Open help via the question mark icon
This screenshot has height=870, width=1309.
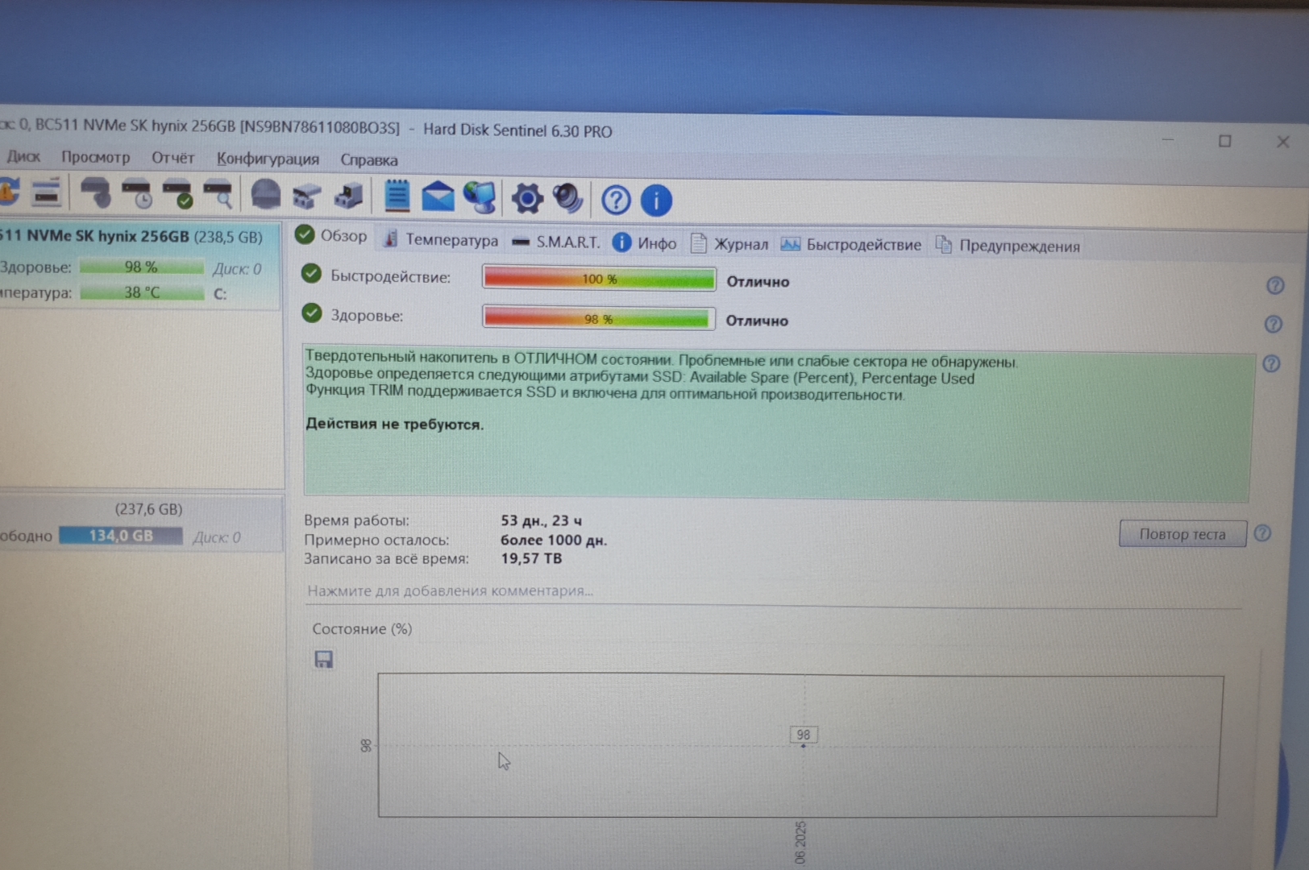coord(616,200)
